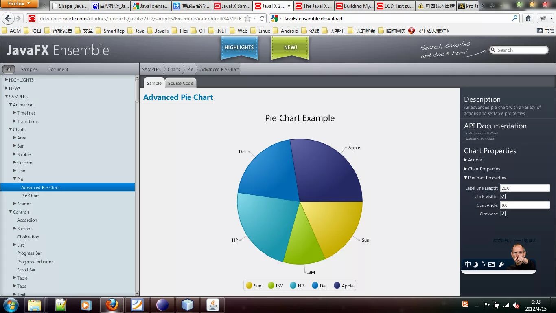Switch to the Source Code tab
Screen dimensions: 556x313
[180, 83]
